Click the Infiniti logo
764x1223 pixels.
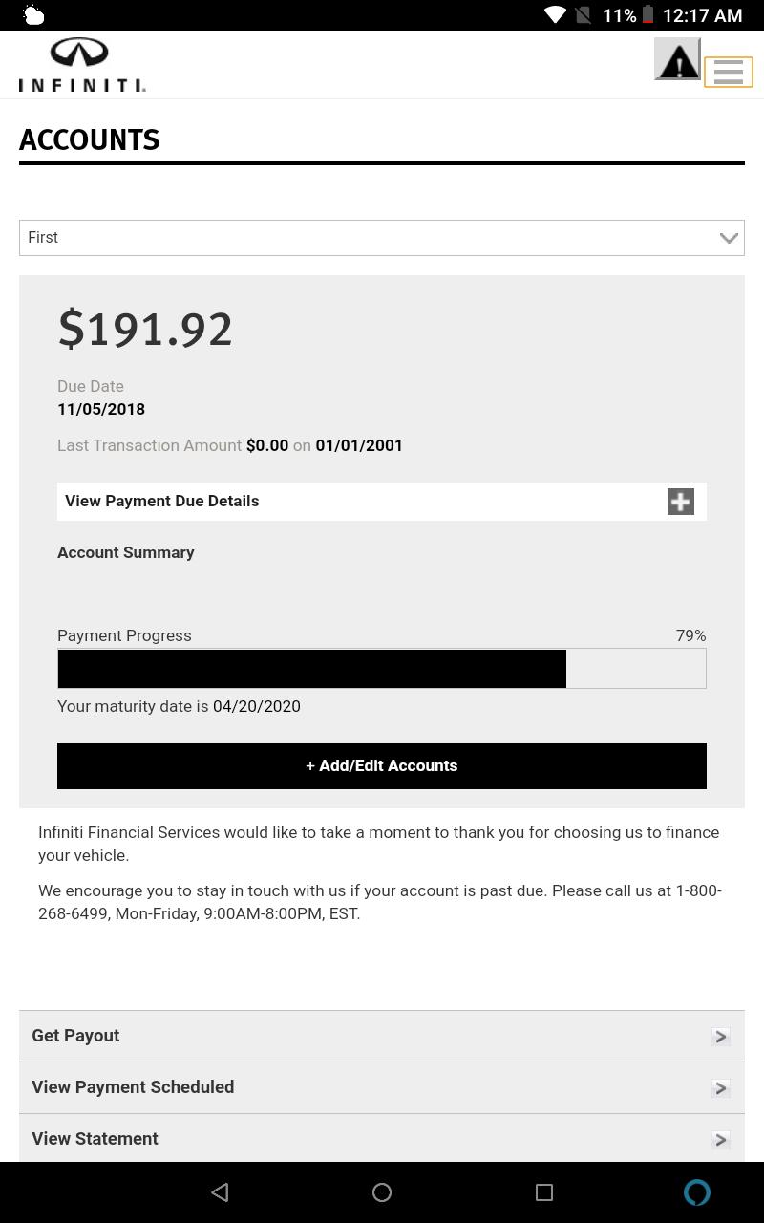pyautogui.click(x=82, y=65)
